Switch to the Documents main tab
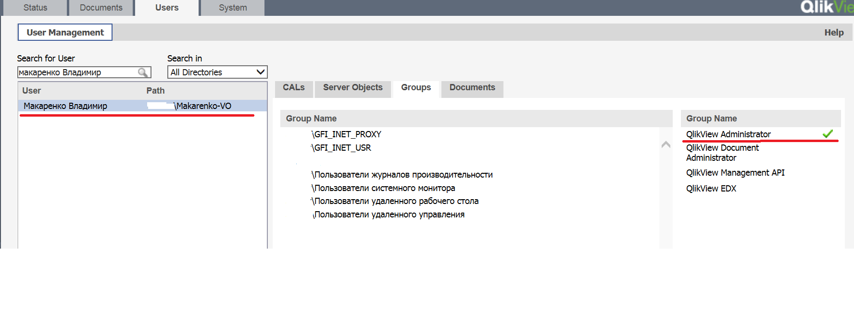The width and height of the screenshot is (854, 311). pos(101,8)
